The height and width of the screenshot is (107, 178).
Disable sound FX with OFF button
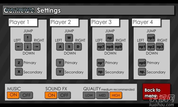[x=64, y=95]
